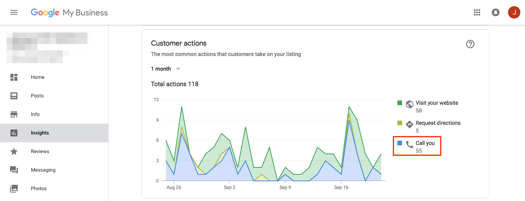This screenshot has height=201, width=525.
Task: Open Info in the sidebar
Action: click(54, 114)
